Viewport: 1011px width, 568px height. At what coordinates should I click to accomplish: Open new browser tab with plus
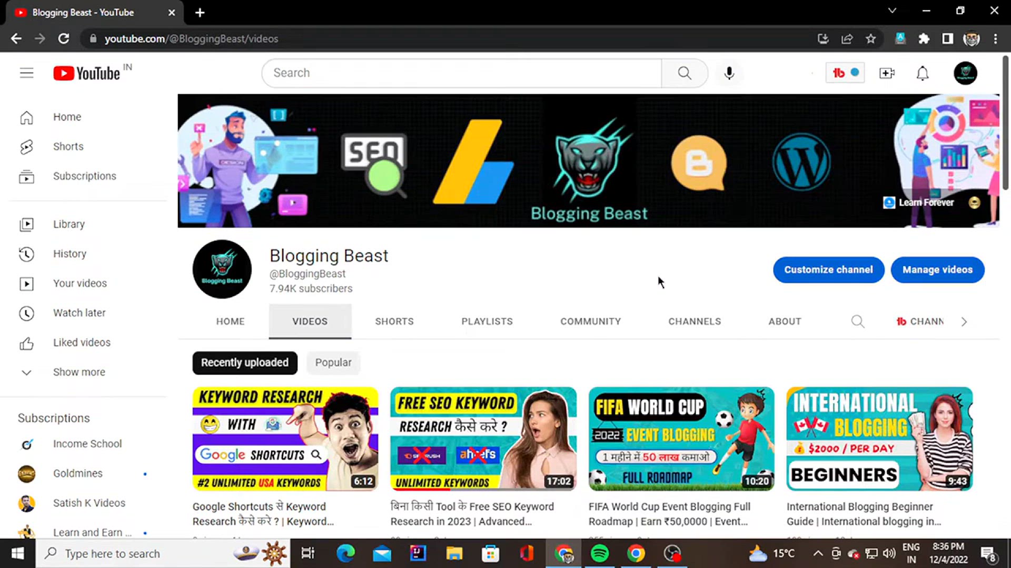pos(200,13)
